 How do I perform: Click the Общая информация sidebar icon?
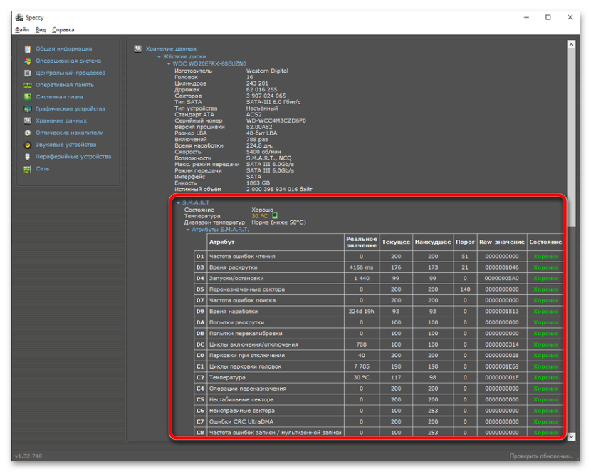click(x=28, y=49)
